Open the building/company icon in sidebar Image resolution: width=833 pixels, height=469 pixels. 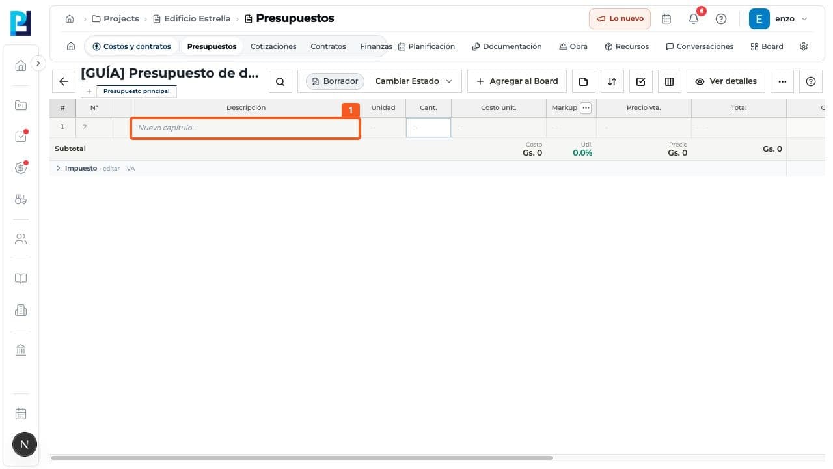point(21,310)
